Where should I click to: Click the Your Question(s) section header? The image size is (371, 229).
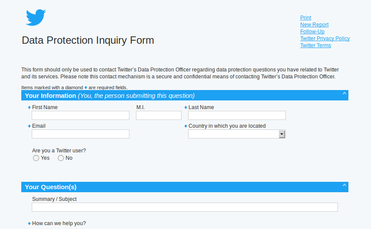[x=51, y=187]
